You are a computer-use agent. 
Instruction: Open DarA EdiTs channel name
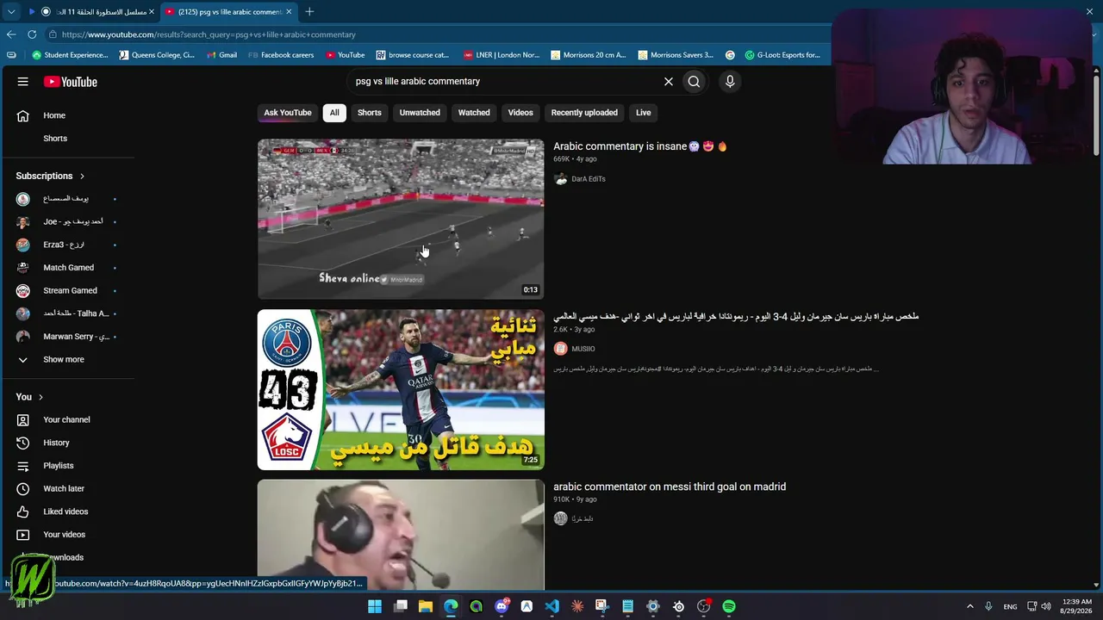pyautogui.click(x=589, y=179)
